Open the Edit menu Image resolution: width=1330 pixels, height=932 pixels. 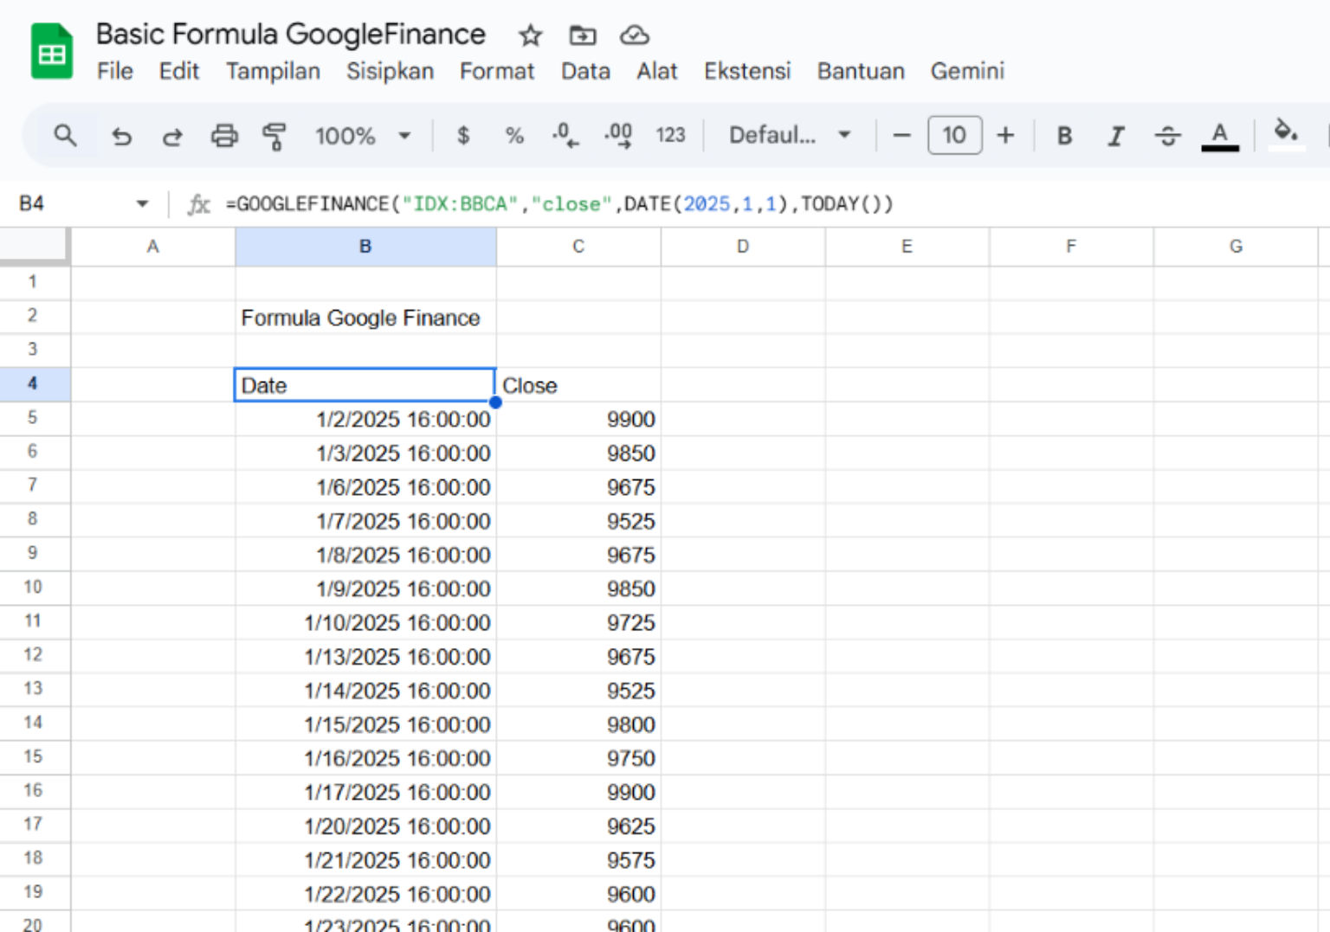(x=179, y=71)
